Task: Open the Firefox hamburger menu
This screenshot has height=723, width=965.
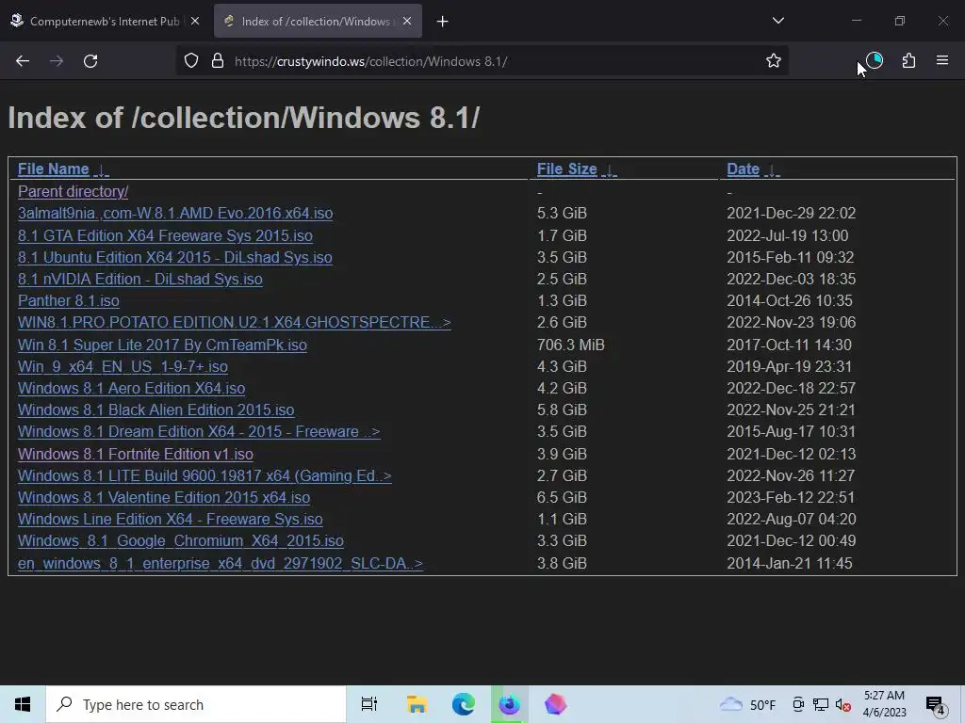Action: pyautogui.click(x=942, y=61)
